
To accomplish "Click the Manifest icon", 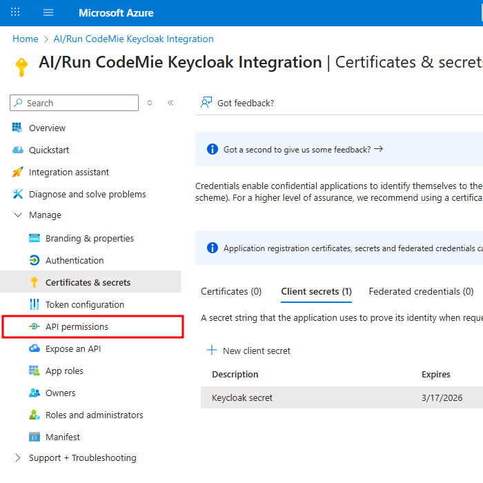I will point(34,437).
